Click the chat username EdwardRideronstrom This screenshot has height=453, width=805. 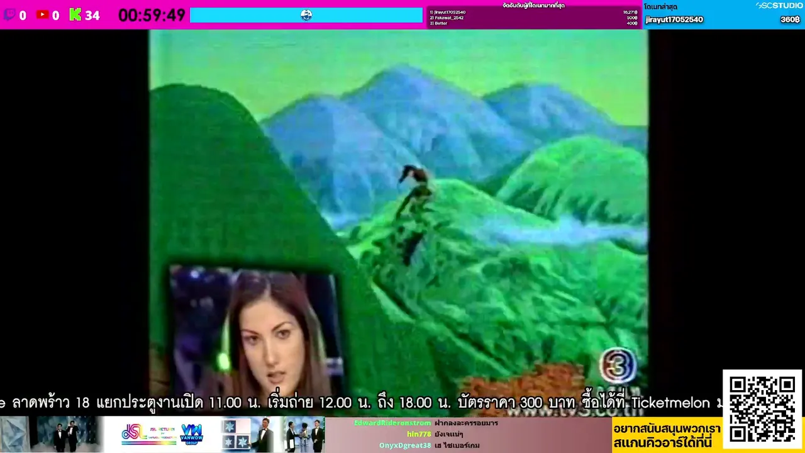coord(392,423)
